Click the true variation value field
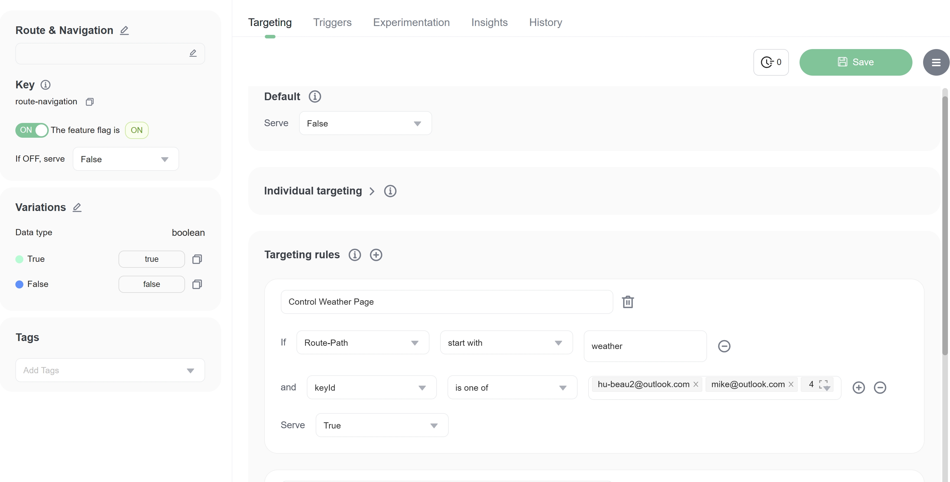The height and width of the screenshot is (482, 950). click(x=152, y=259)
